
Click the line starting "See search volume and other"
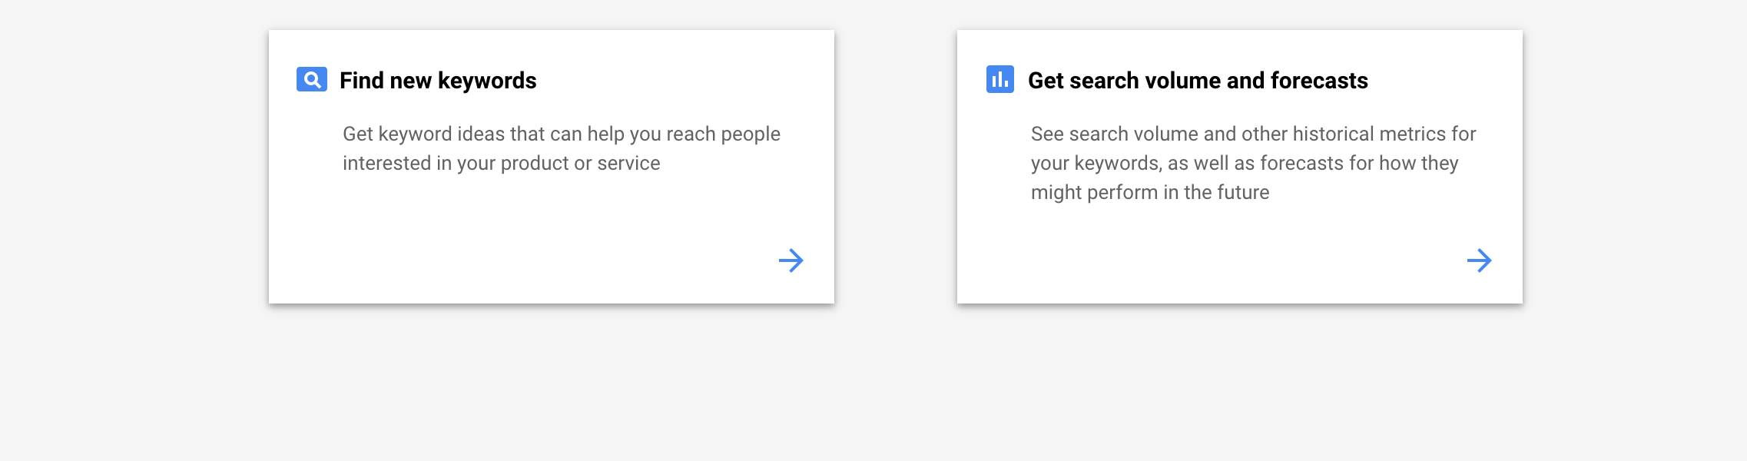(1253, 134)
